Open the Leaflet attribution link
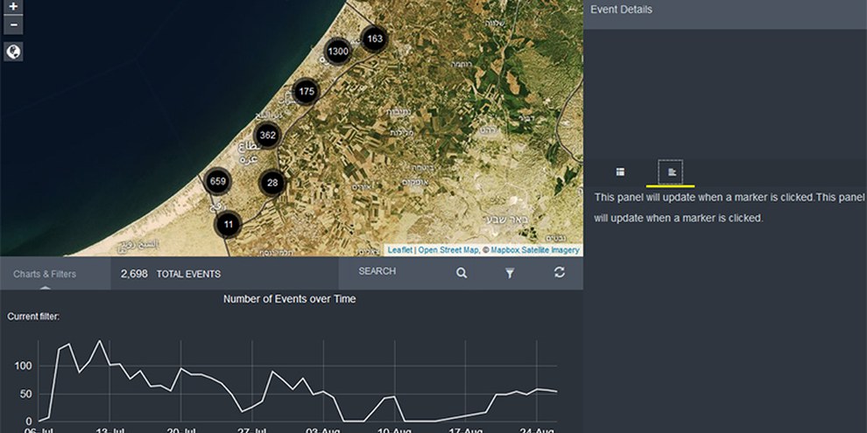Viewport: 867px width, 433px height. pyautogui.click(x=399, y=250)
